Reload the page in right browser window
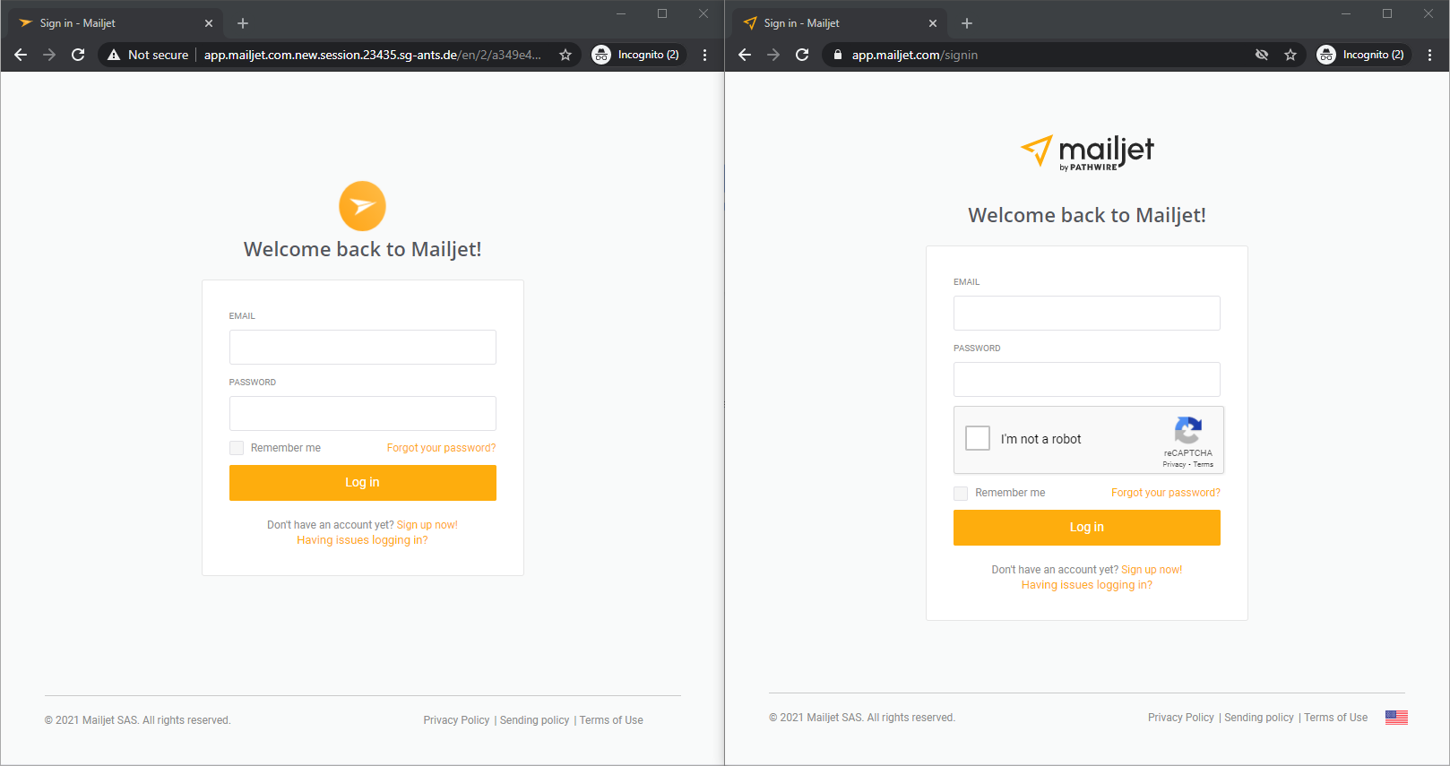 (x=802, y=55)
